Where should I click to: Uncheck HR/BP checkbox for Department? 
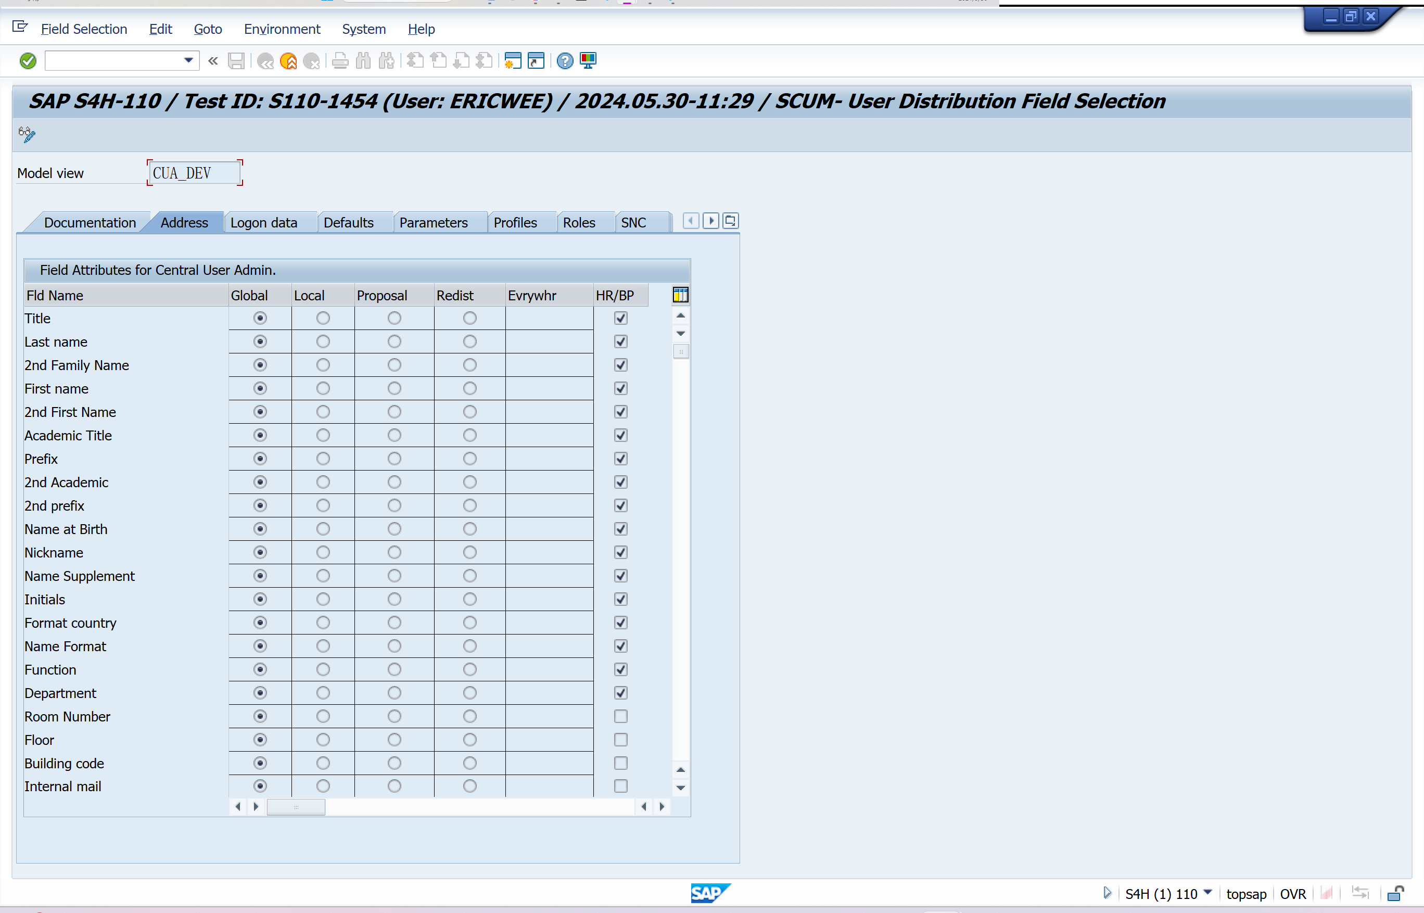pyautogui.click(x=621, y=692)
